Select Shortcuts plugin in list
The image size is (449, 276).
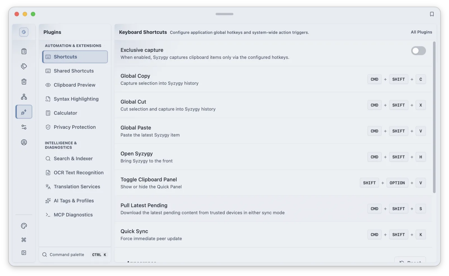coord(75,57)
